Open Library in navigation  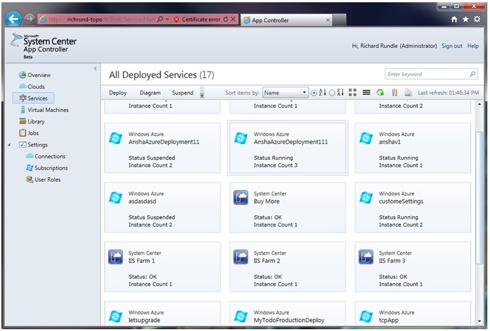(32, 122)
